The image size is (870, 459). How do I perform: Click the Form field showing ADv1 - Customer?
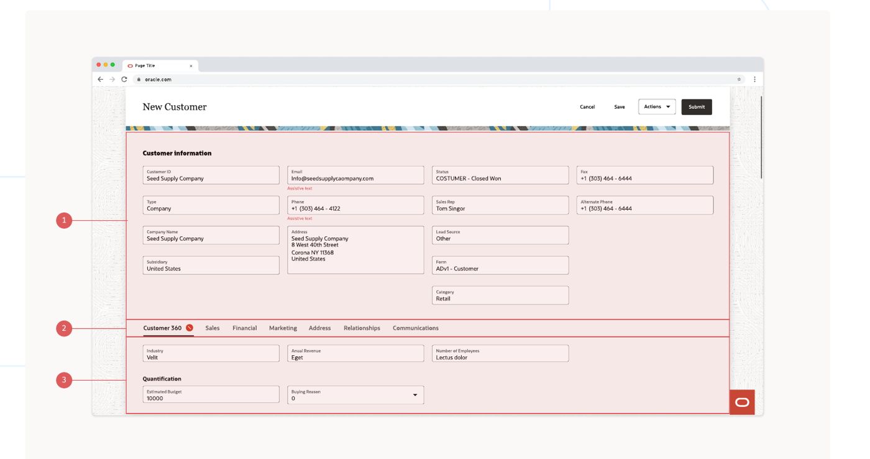pyautogui.click(x=500, y=266)
